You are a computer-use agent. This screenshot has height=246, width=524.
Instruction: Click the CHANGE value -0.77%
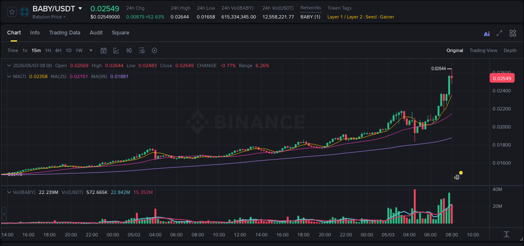[x=228, y=65]
